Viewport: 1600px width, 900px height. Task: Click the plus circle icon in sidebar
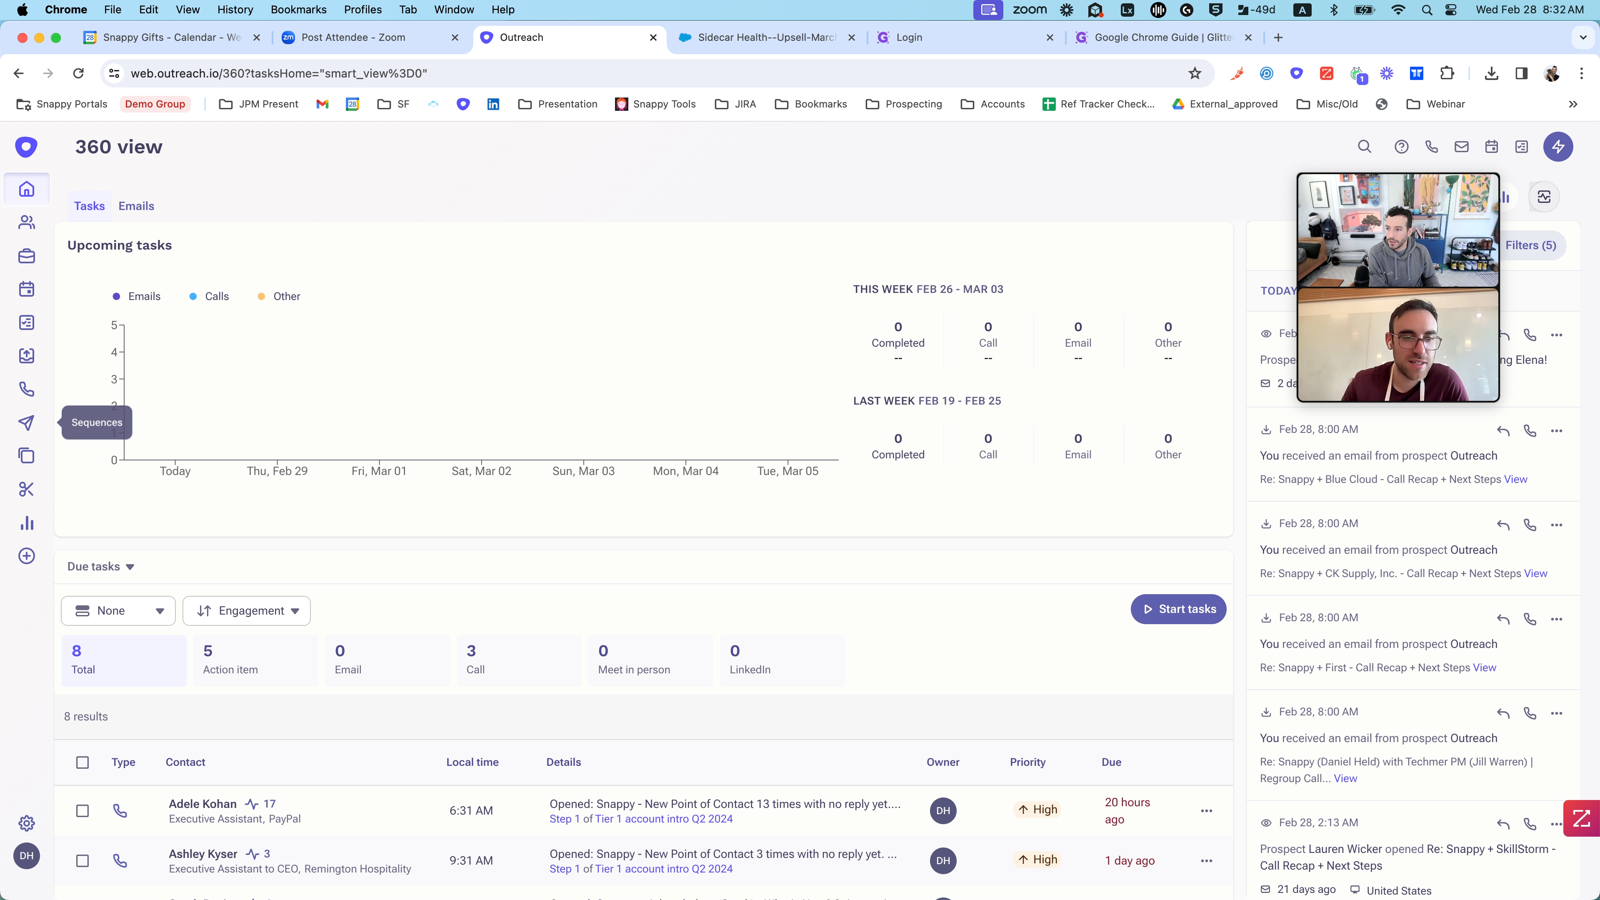tap(26, 556)
